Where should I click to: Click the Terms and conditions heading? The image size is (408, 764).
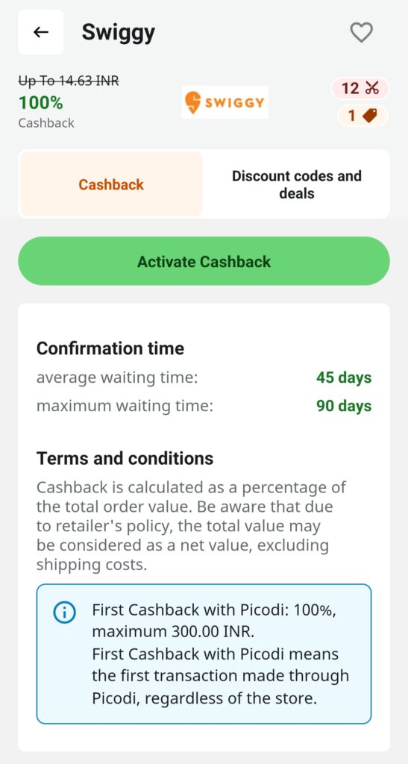[x=125, y=459]
